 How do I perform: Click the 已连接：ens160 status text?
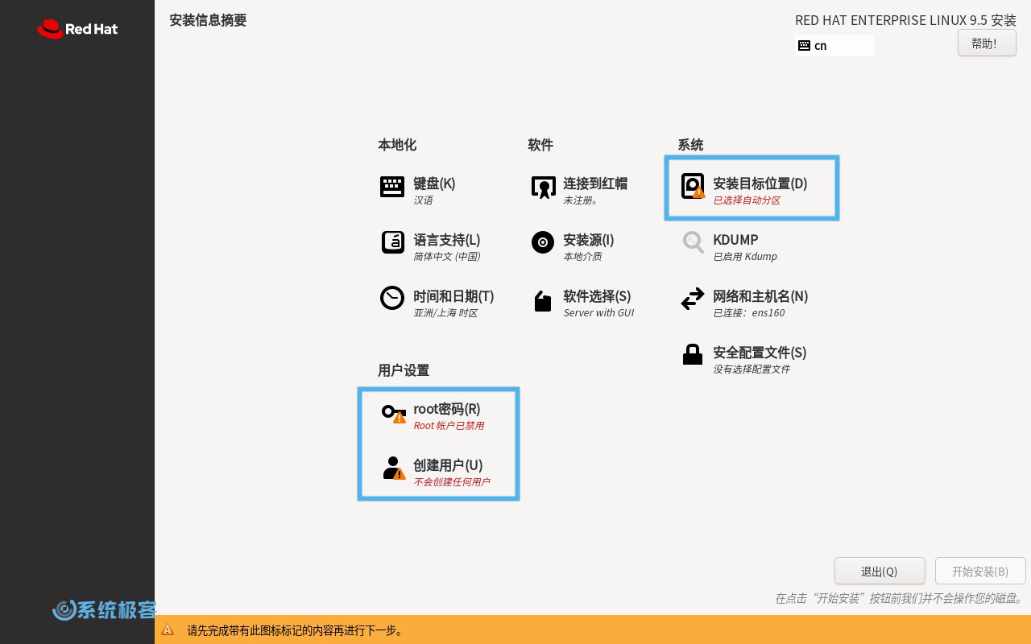749,313
